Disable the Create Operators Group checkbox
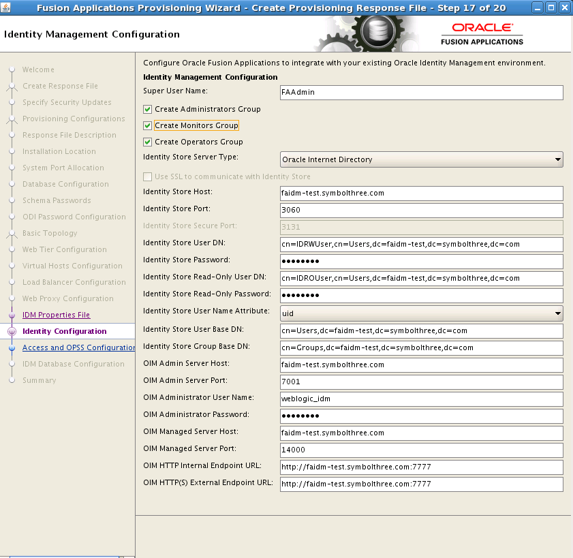Image resolution: width=573 pixels, height=558 pixels. tap(148, 142)
